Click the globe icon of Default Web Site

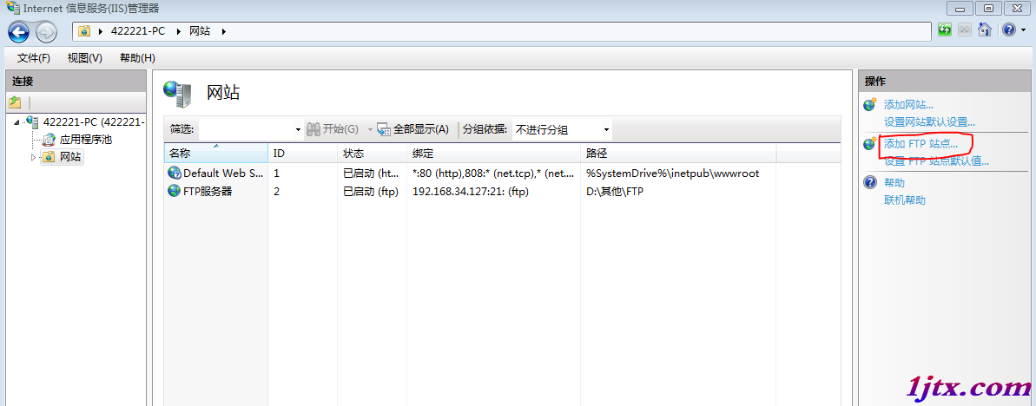175,174
